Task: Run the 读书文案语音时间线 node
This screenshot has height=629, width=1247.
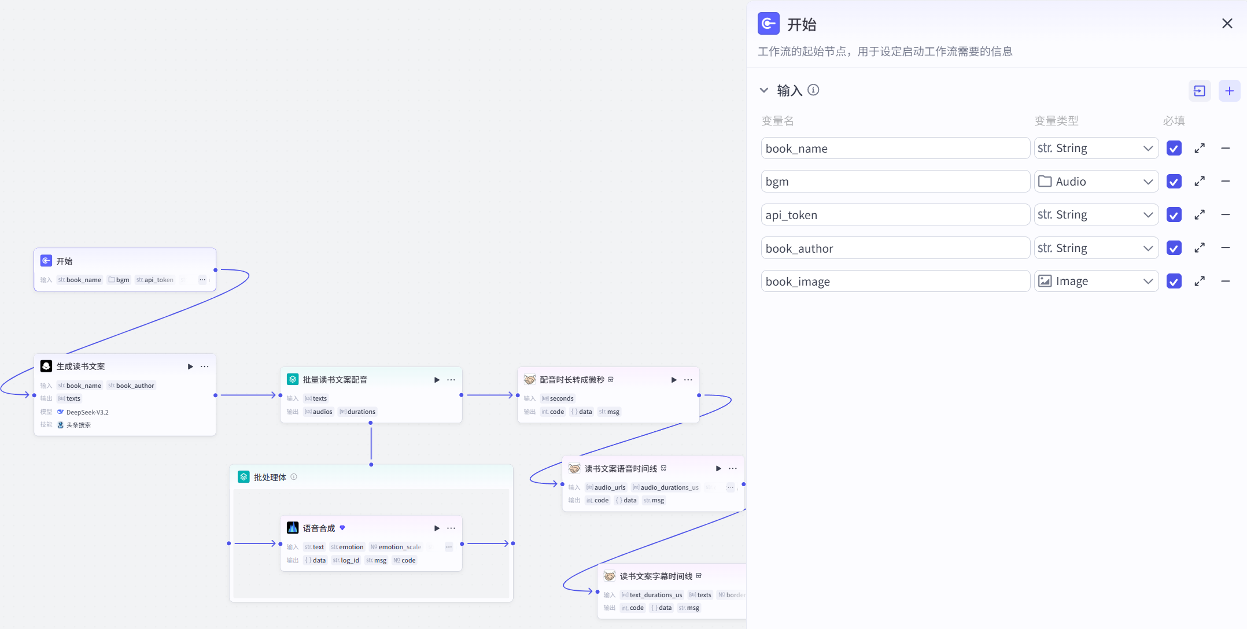Action: pos(718,468)
